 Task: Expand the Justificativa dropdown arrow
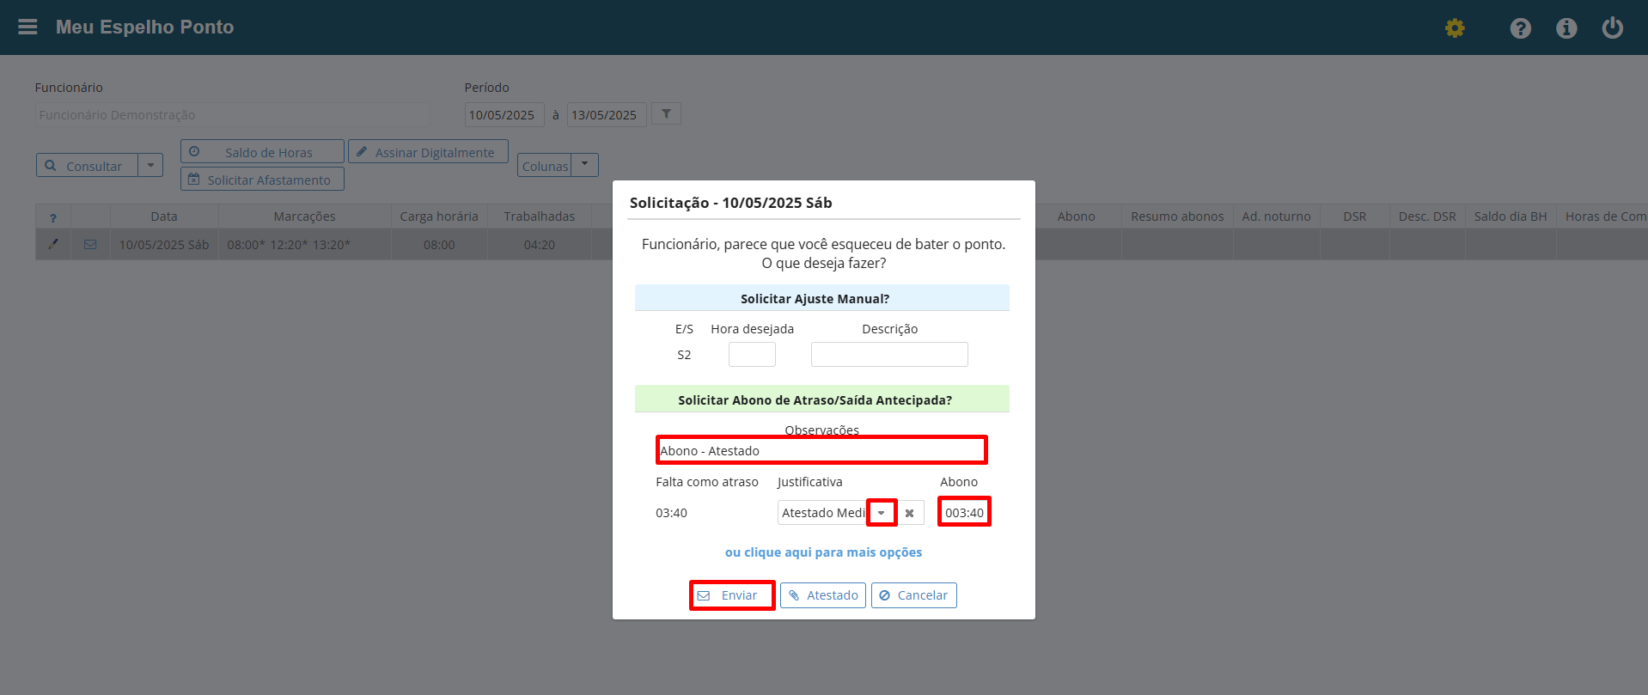click(x=882, y=513)
